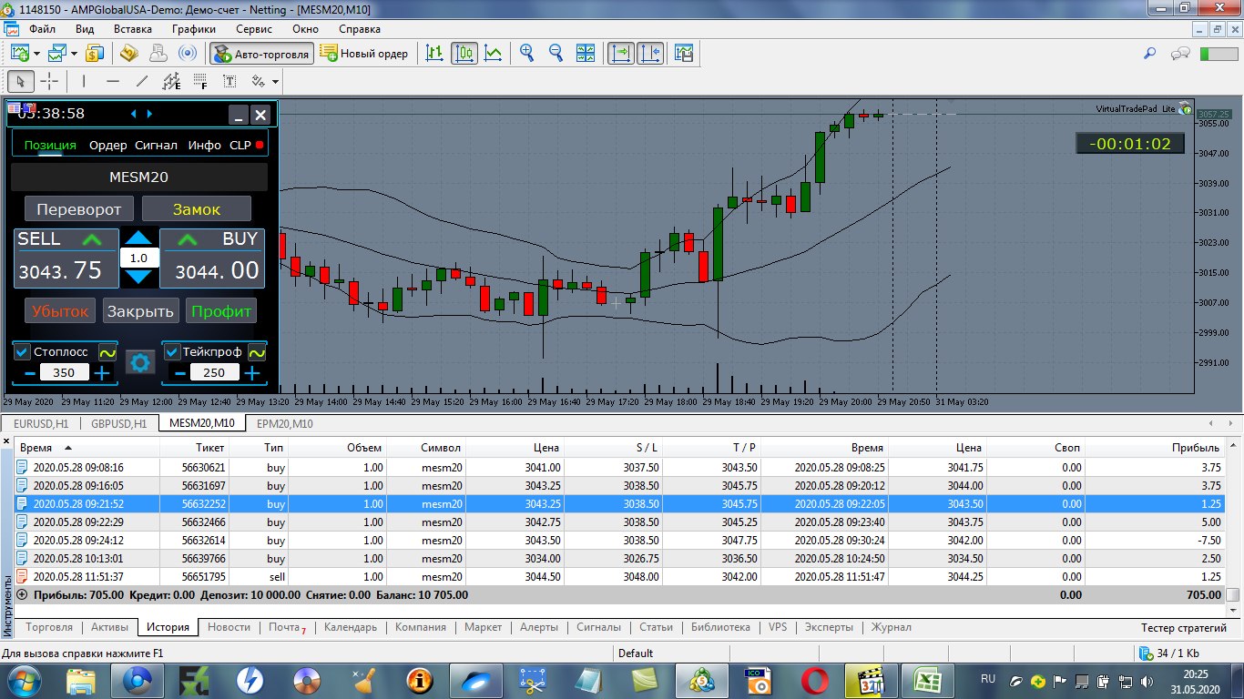
Task: Draw a vertical line tool
Action: coord(84,81)
